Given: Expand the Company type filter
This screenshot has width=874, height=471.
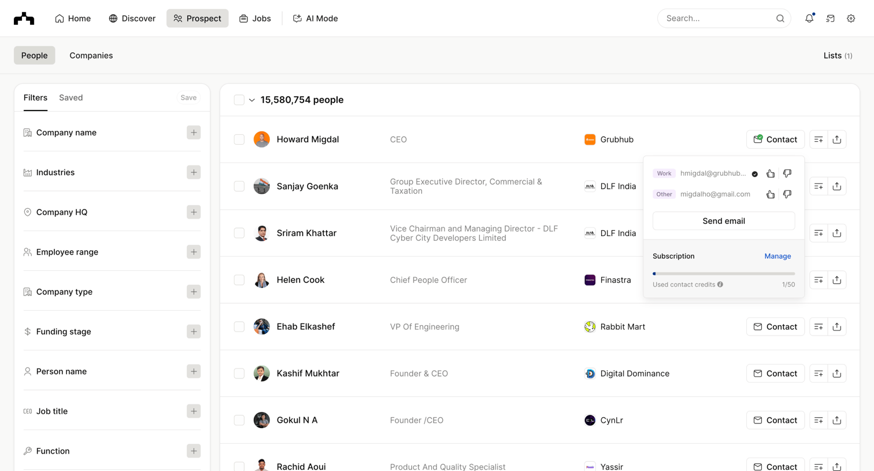Looking at the screenshot, I should coord(194,292).
